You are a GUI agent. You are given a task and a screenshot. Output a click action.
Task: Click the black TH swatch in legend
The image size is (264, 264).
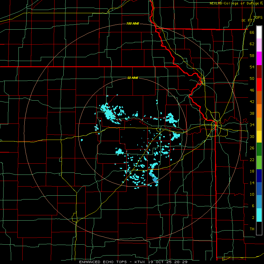pyautogui.click(x=259, y=228)
